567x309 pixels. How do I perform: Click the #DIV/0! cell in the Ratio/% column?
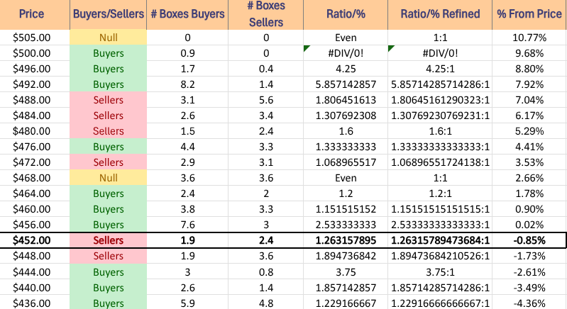click(x=346, y=53)
